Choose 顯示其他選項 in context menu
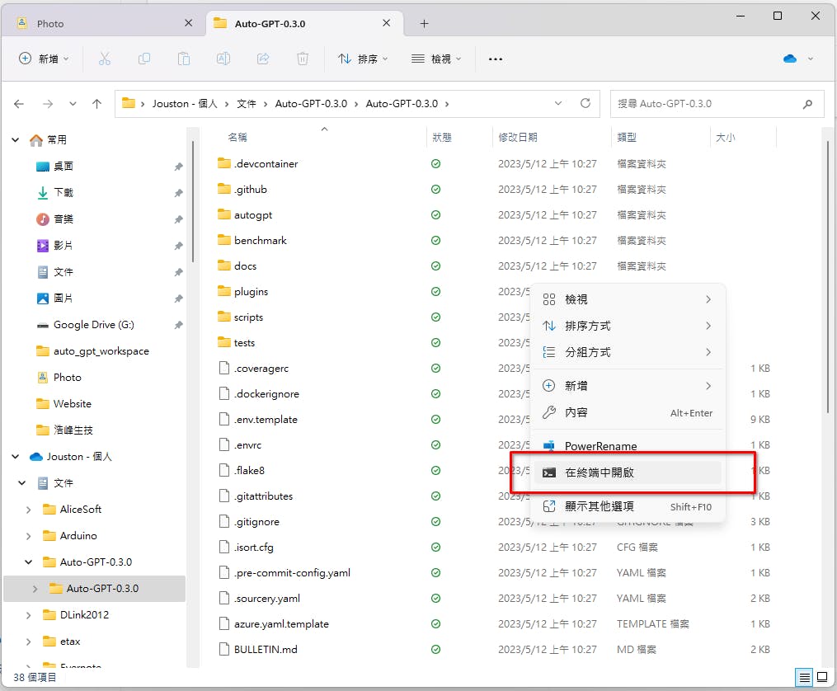The width and height of the screenshot is (837, 691). click(x=628, y=505)
